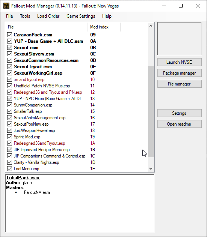Minimize the Fallout Mod Manager window
Viewport: 207px width, 237px height.
164,6
